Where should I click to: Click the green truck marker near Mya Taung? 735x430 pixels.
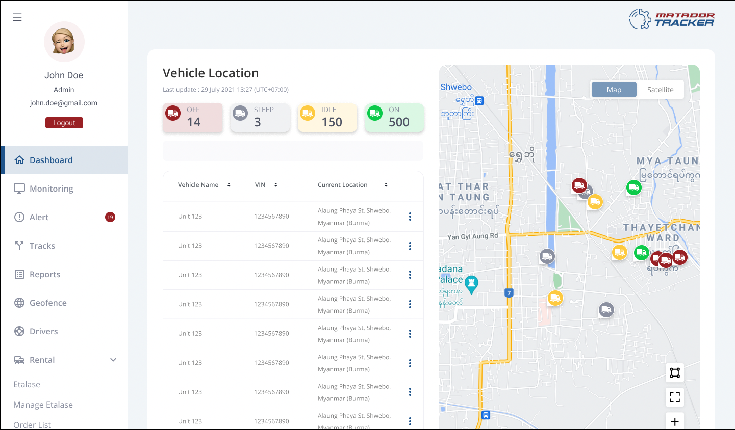633,188
